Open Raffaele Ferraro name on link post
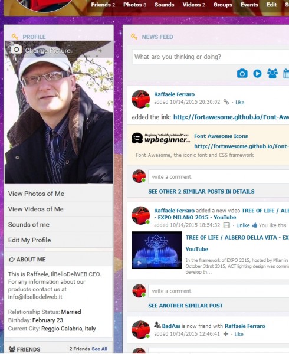Image resolution: width=289 pixels, height=354 pixels. point(175,94)
